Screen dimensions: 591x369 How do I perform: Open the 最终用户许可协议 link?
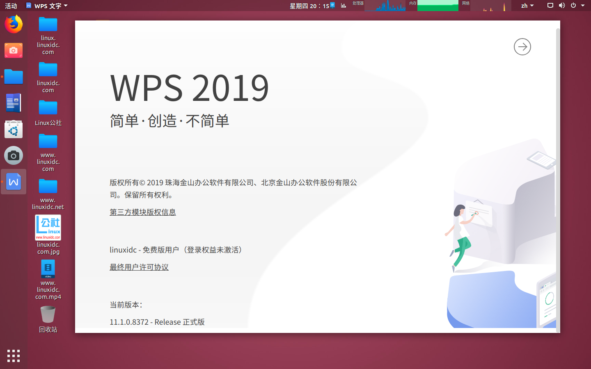click(x=139, y=267)
